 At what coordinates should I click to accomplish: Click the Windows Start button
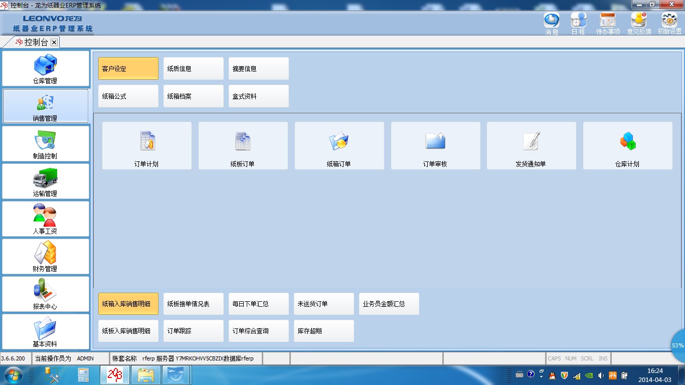[13, 375]
